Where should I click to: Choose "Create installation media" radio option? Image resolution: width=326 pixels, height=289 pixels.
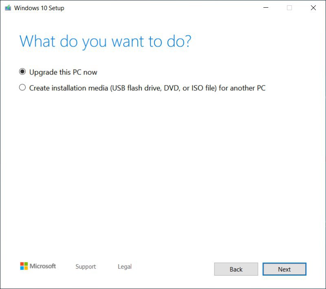click(22, 88)
